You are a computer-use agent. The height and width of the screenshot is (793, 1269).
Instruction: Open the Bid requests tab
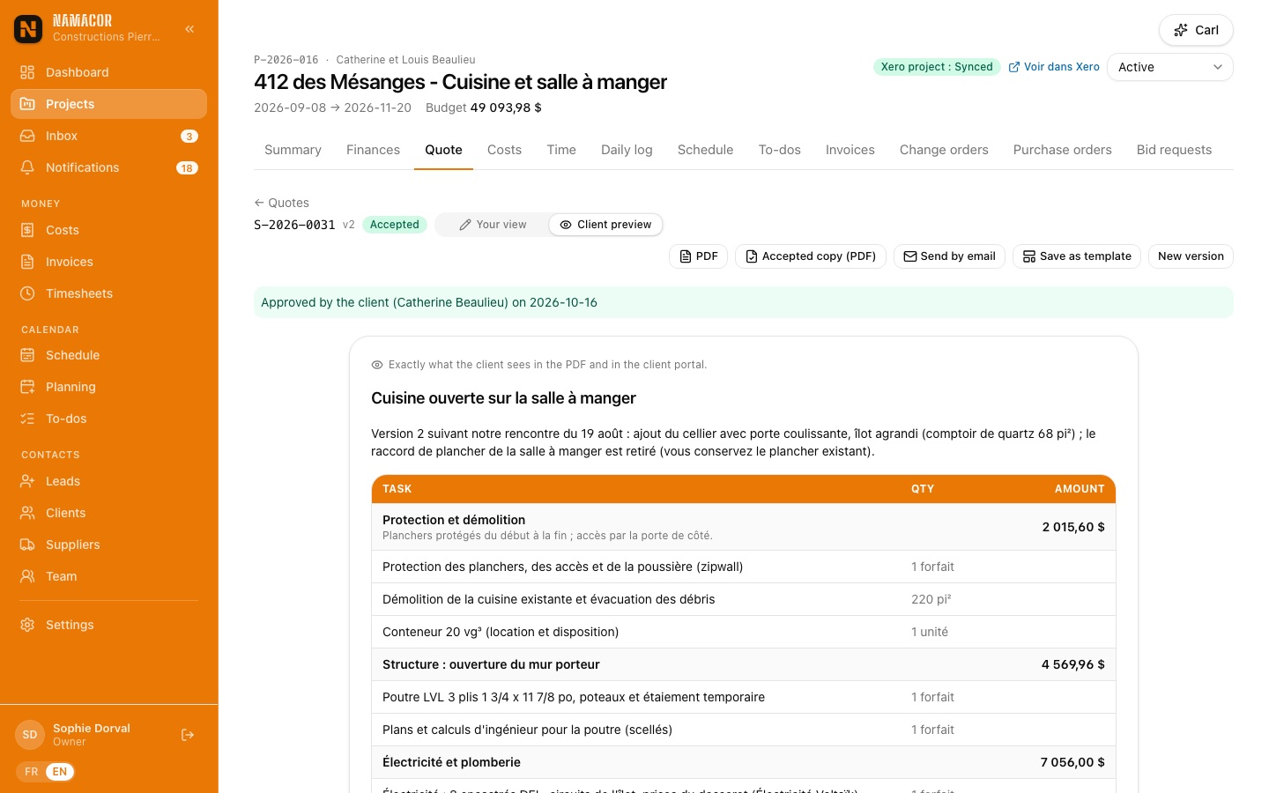tap(1174, 150)
